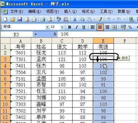Open the 编辑(E) menu

[x=35, y=11]
